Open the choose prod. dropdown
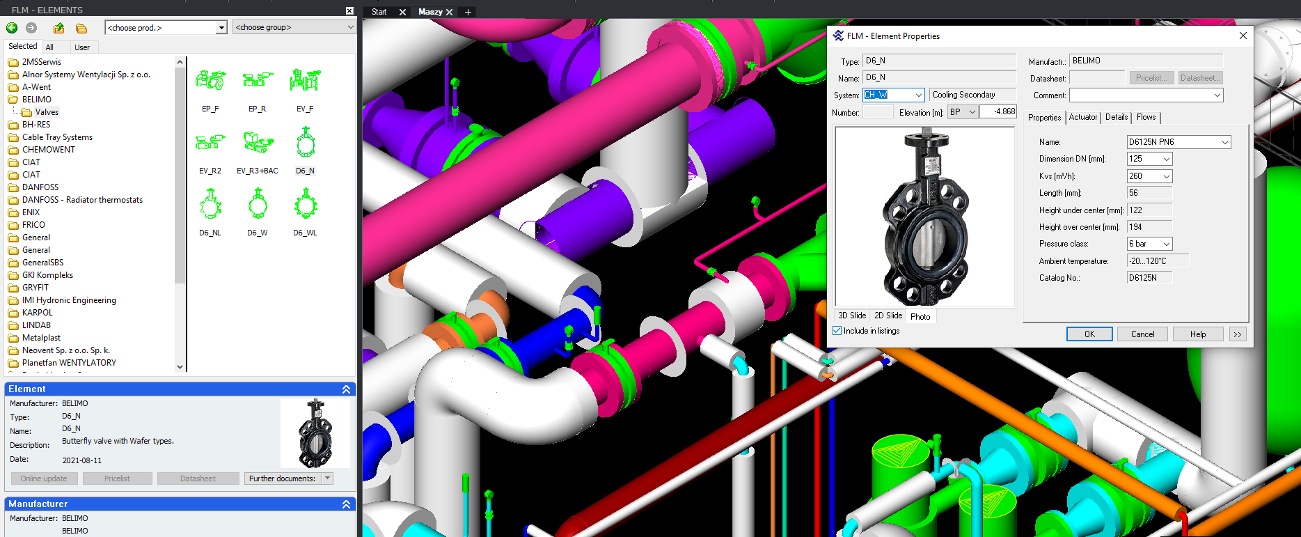 221,28
